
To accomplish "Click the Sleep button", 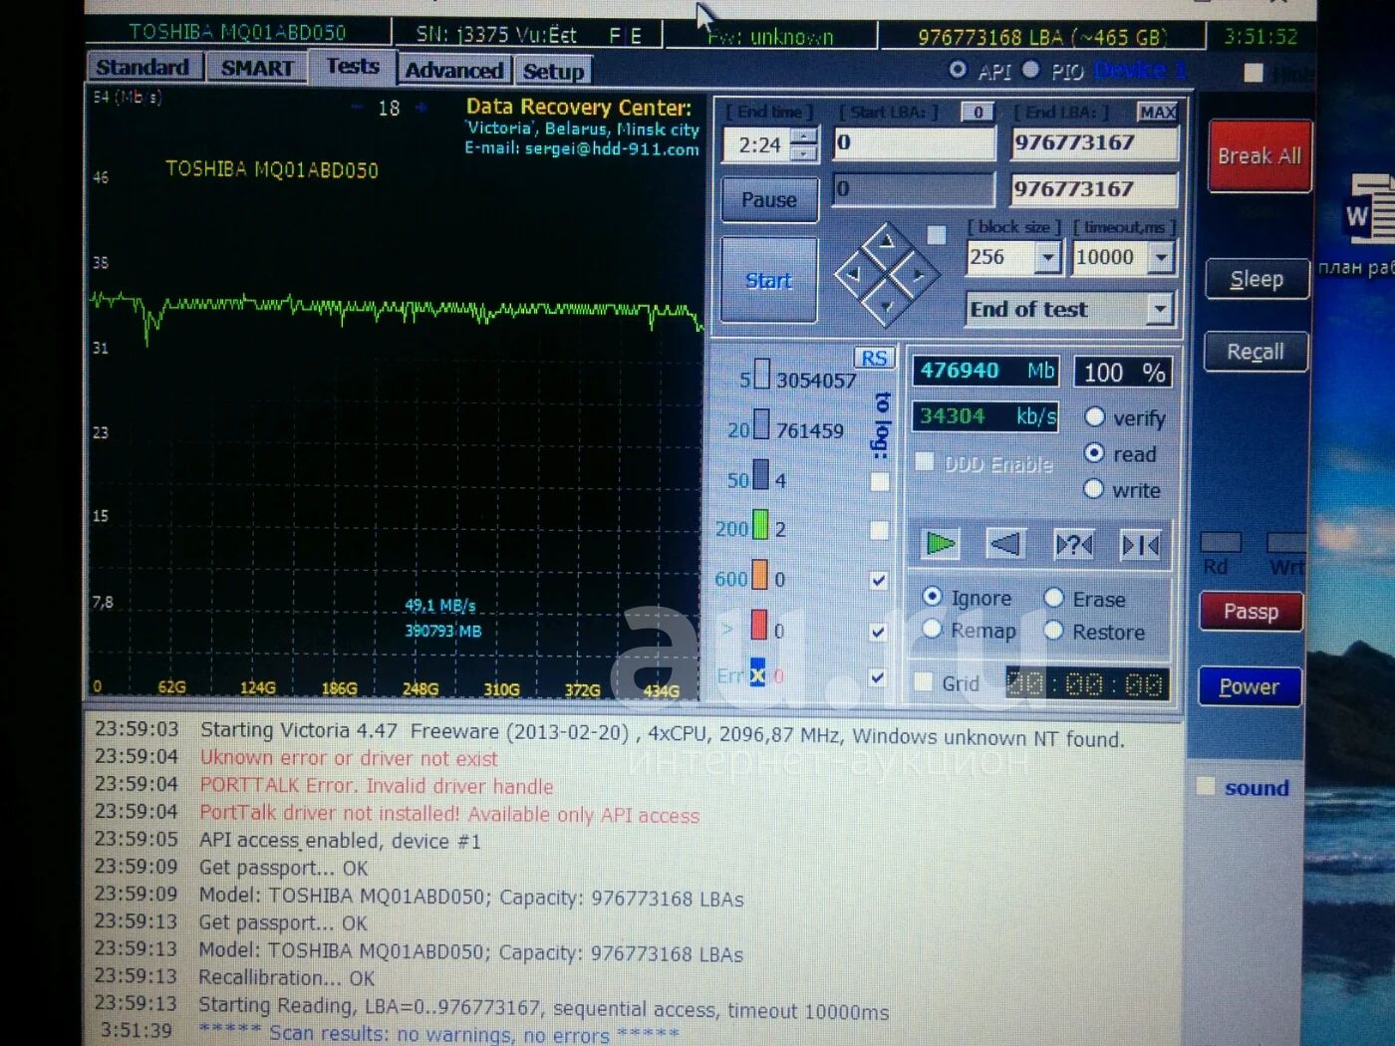I will [1255, 280].
